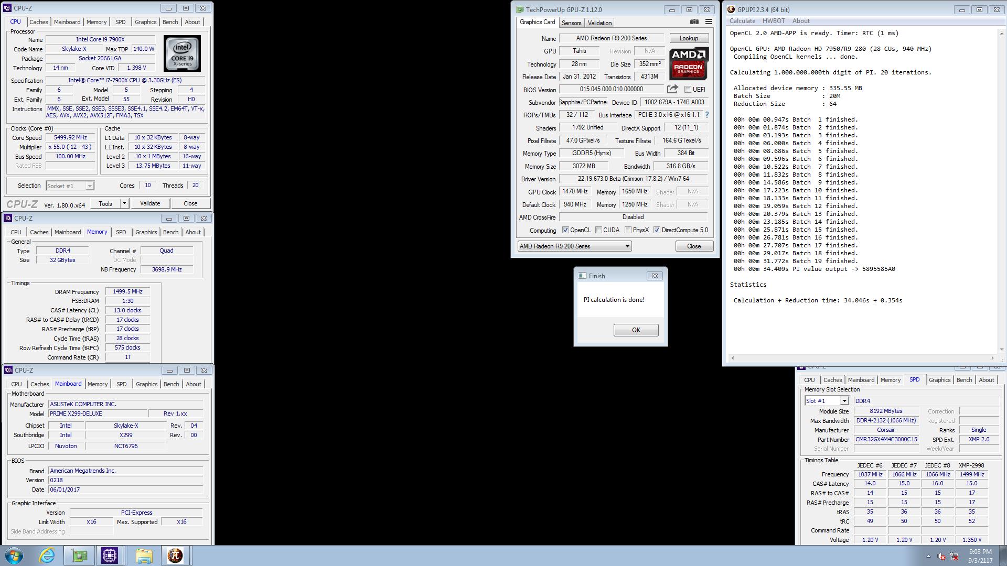Open SPD tab in CPU-Z Memory window
This screenshot has height=566, width=1007.
pyautogui.click(x=121, y=232)
